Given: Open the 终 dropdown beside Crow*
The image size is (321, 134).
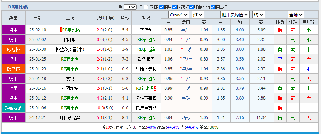Looking at the screenshot, I should click(x=198, y=15).
